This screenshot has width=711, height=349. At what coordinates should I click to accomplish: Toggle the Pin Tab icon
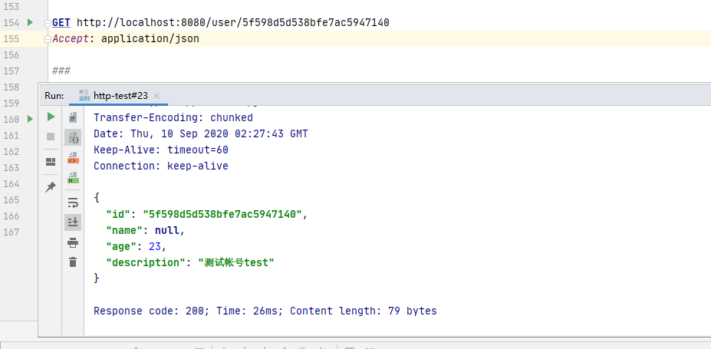click(51, 187)
